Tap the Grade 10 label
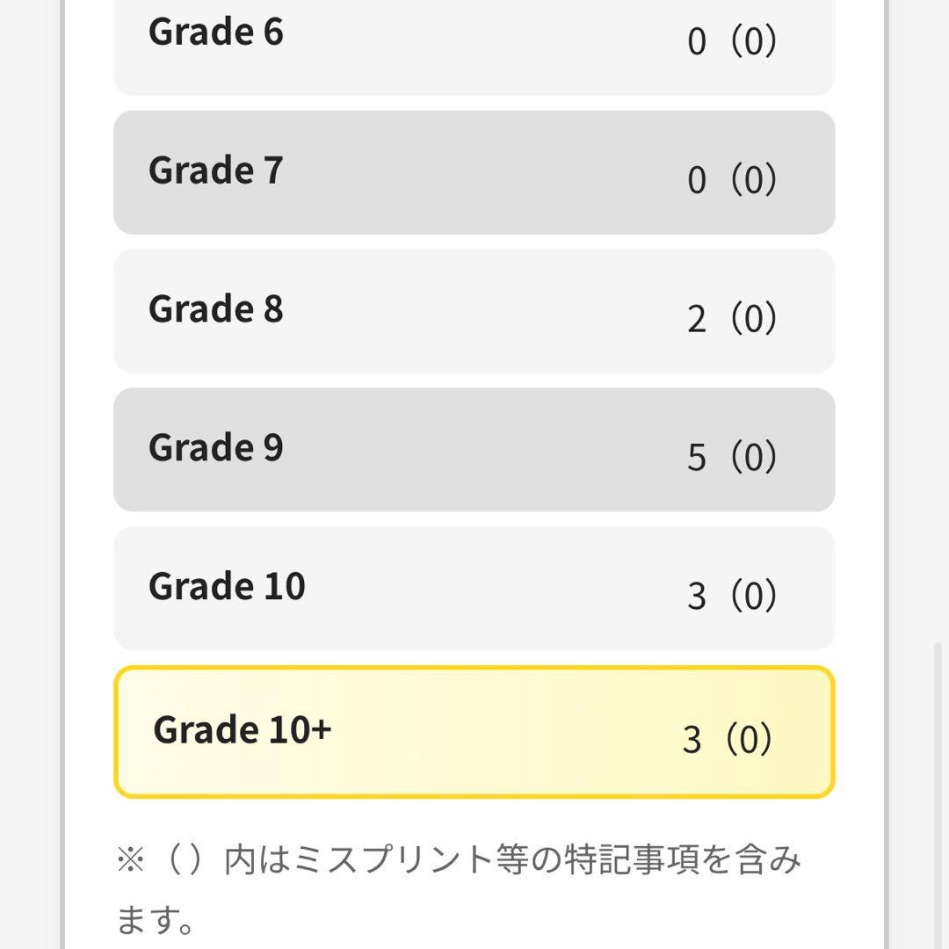Viewport: 949px width, 949px height. [x=227, y=587]
